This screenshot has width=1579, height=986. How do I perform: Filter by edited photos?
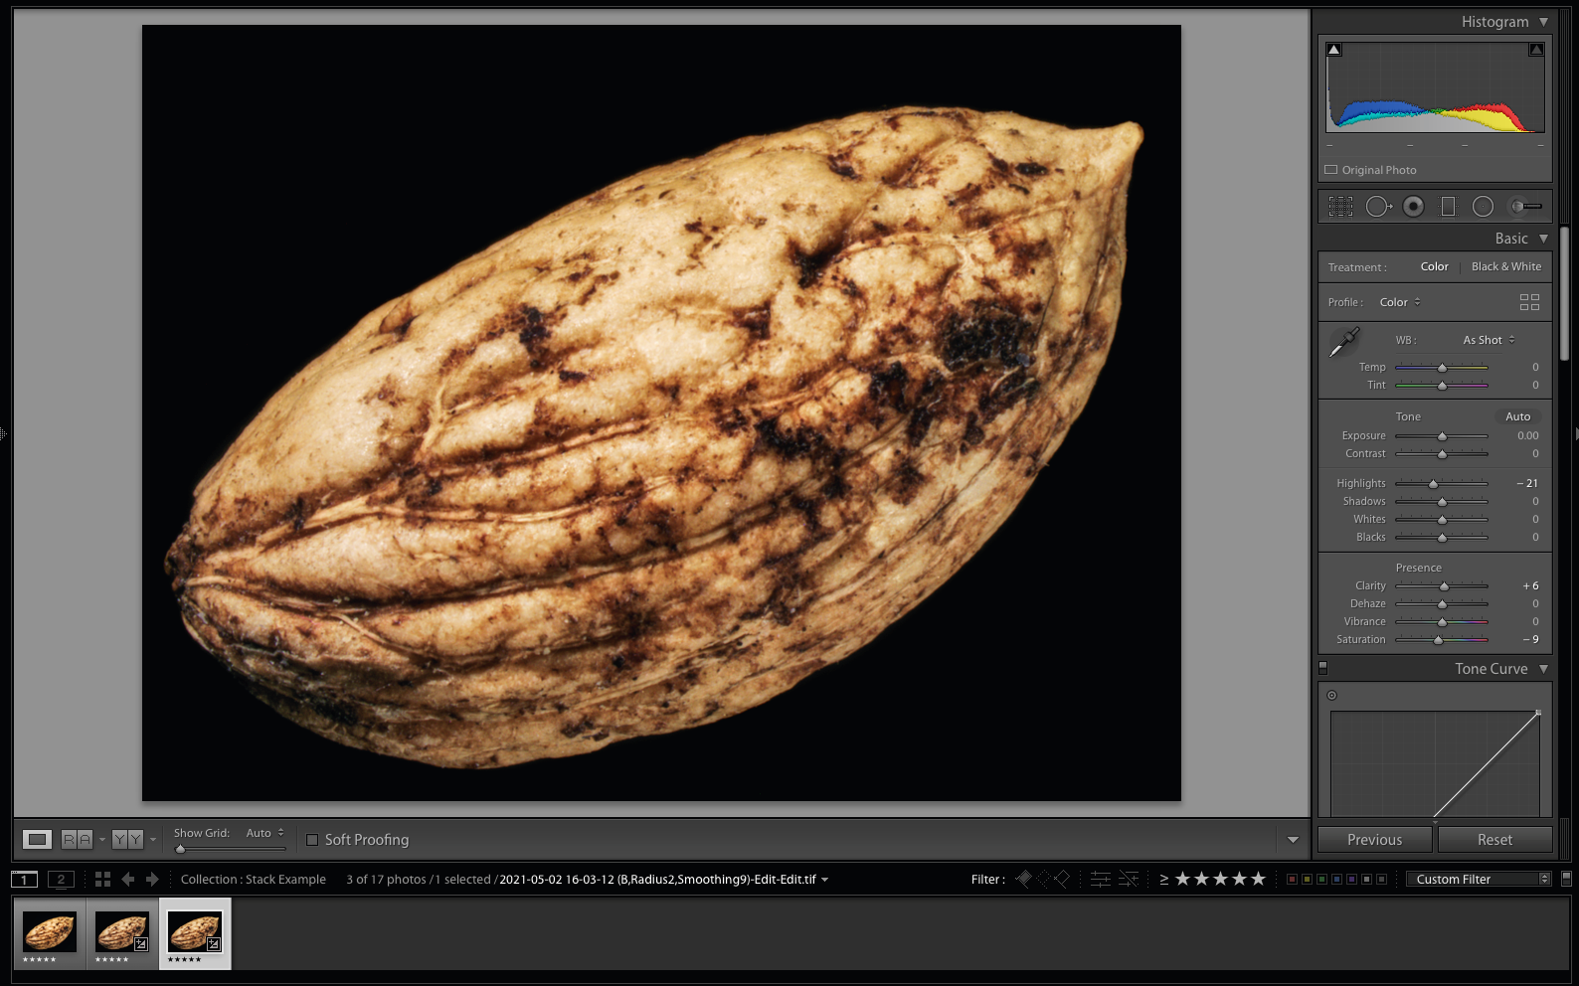click(x=1101, y=879)
